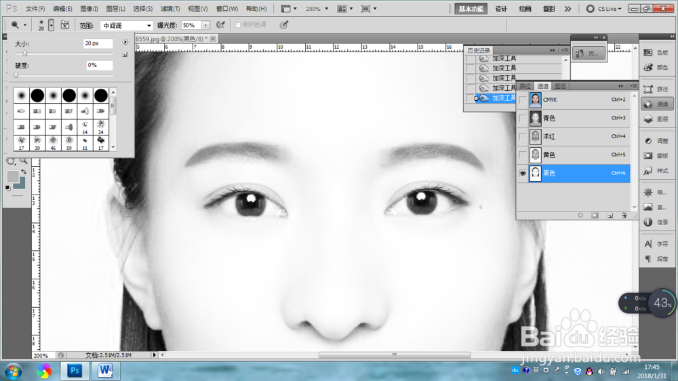Click the hardness (硬度) slider handle

(16, 75)
